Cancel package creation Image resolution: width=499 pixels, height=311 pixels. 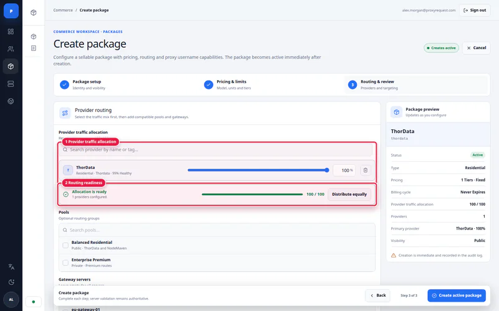pos(477,48)
